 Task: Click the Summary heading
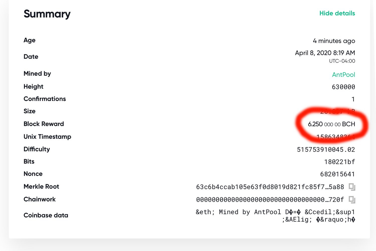[47, 14]
